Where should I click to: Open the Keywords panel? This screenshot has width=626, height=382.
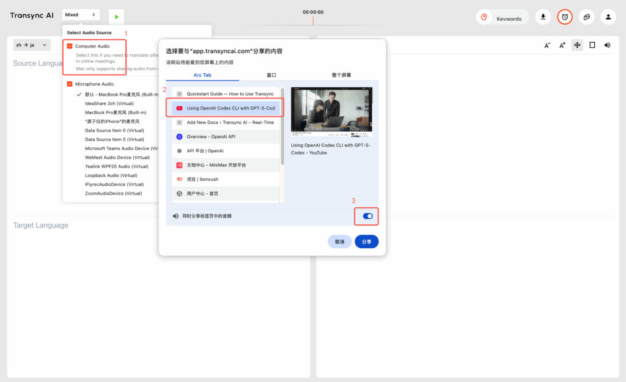click(503, 18)
